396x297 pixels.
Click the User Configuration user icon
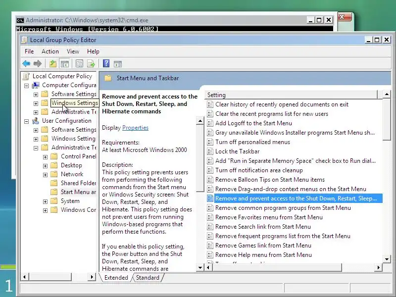pyautogui.click(x=36, y=121)
